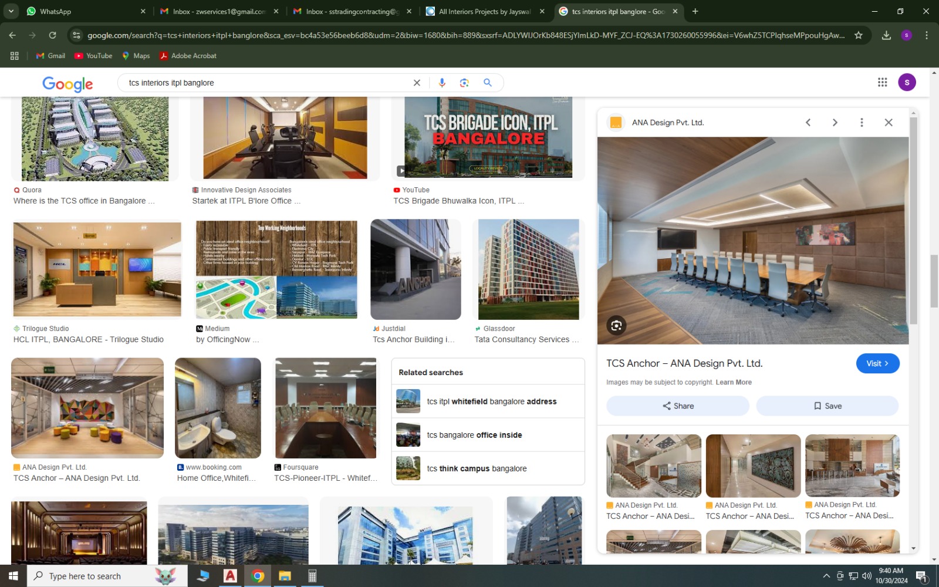Open site information icon in address bar
Image resolution: width=939 pixels, height=587 pixels.
pyautogui.click(x=76, y=35)
